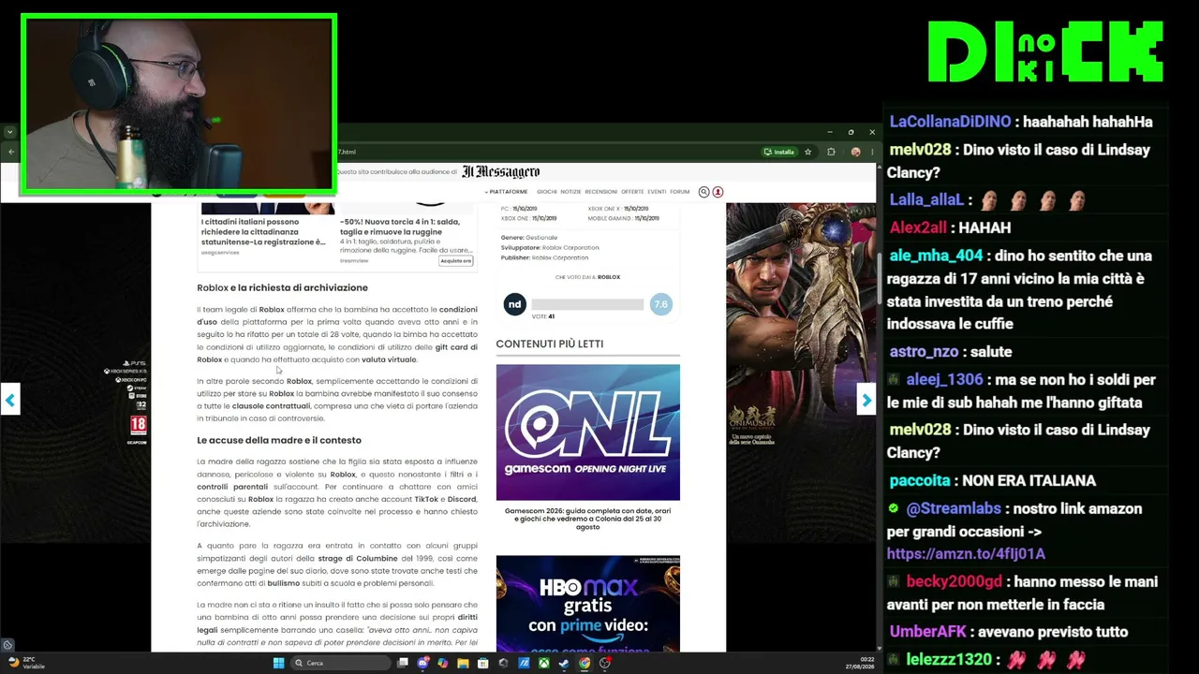
Task: Open the browser extensions puzzle icon
Action: pyautogui.click(x=831, y=152)
